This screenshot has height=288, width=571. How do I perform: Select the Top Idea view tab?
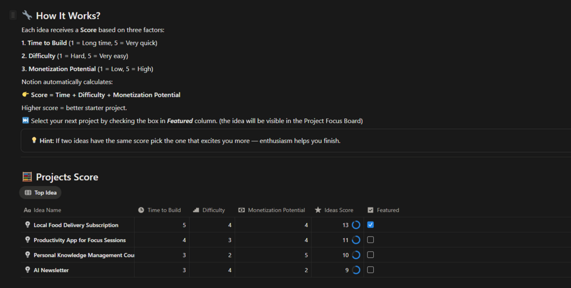coord(40,193)
